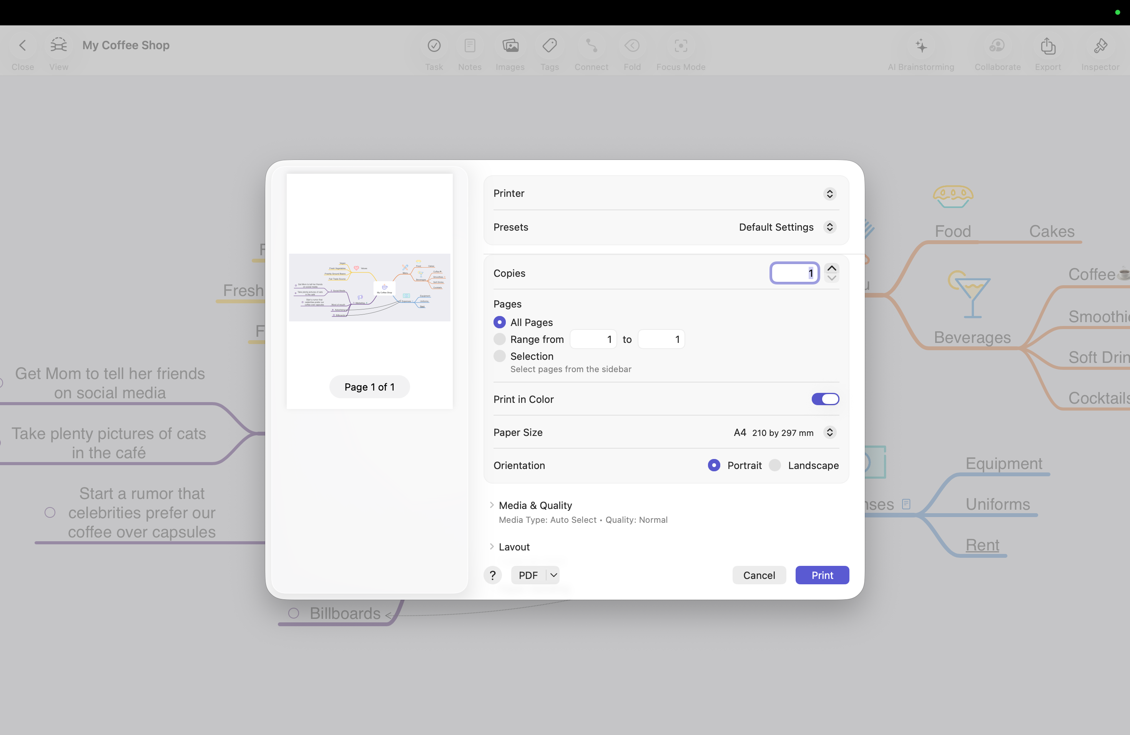Viewport: 1130px width, 735px height.
Task: Click the PDF button
Action: click(528, 575)
